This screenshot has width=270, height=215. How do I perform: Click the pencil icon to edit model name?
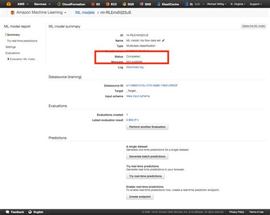(163, 40)
